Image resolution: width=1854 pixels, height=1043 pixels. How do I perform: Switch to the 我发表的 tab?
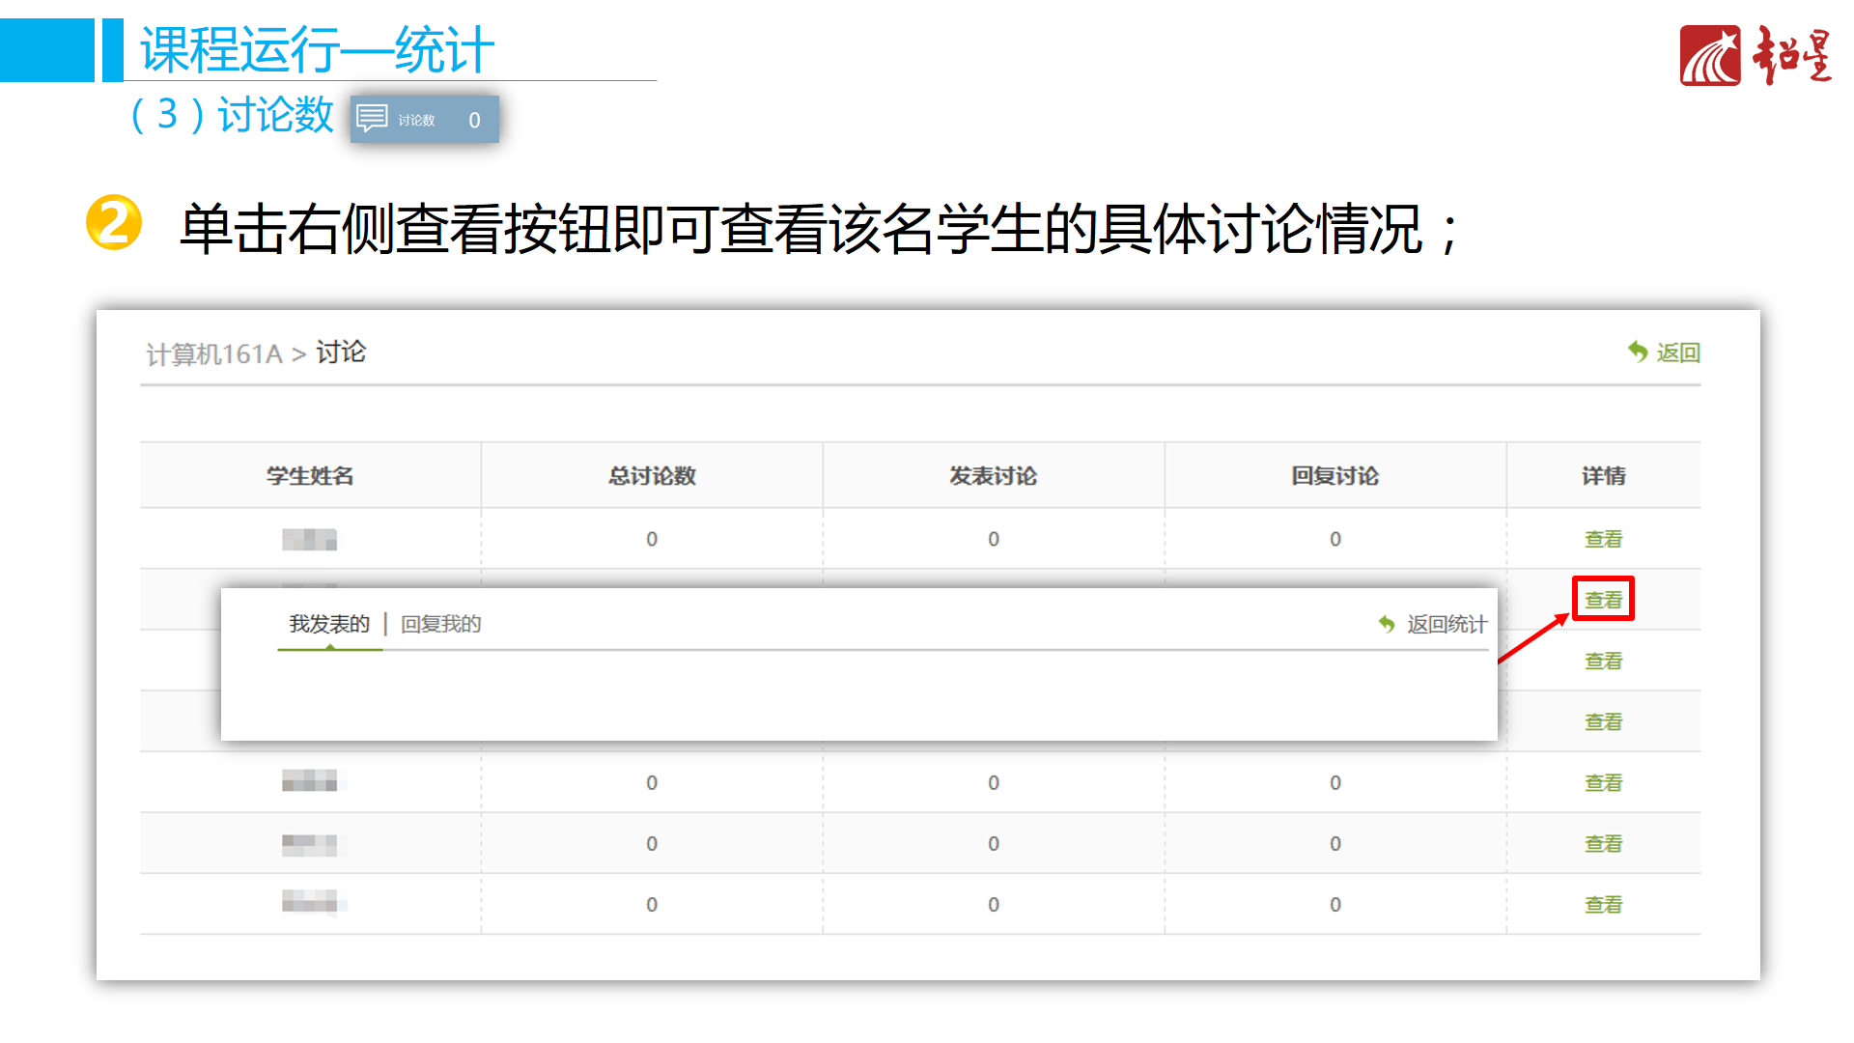pyautogui.click(x=329, y=624)
